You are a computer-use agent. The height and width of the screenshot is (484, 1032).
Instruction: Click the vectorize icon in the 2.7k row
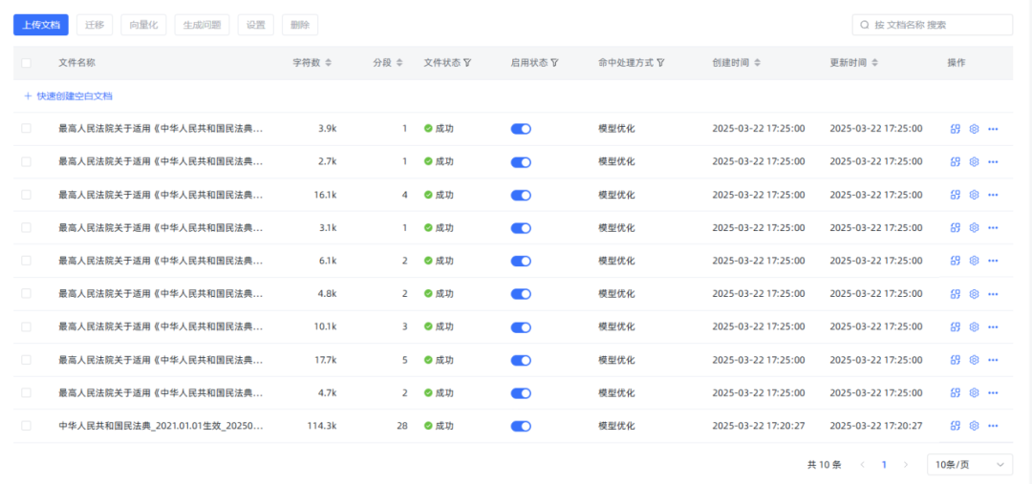(x=956, y=161)
